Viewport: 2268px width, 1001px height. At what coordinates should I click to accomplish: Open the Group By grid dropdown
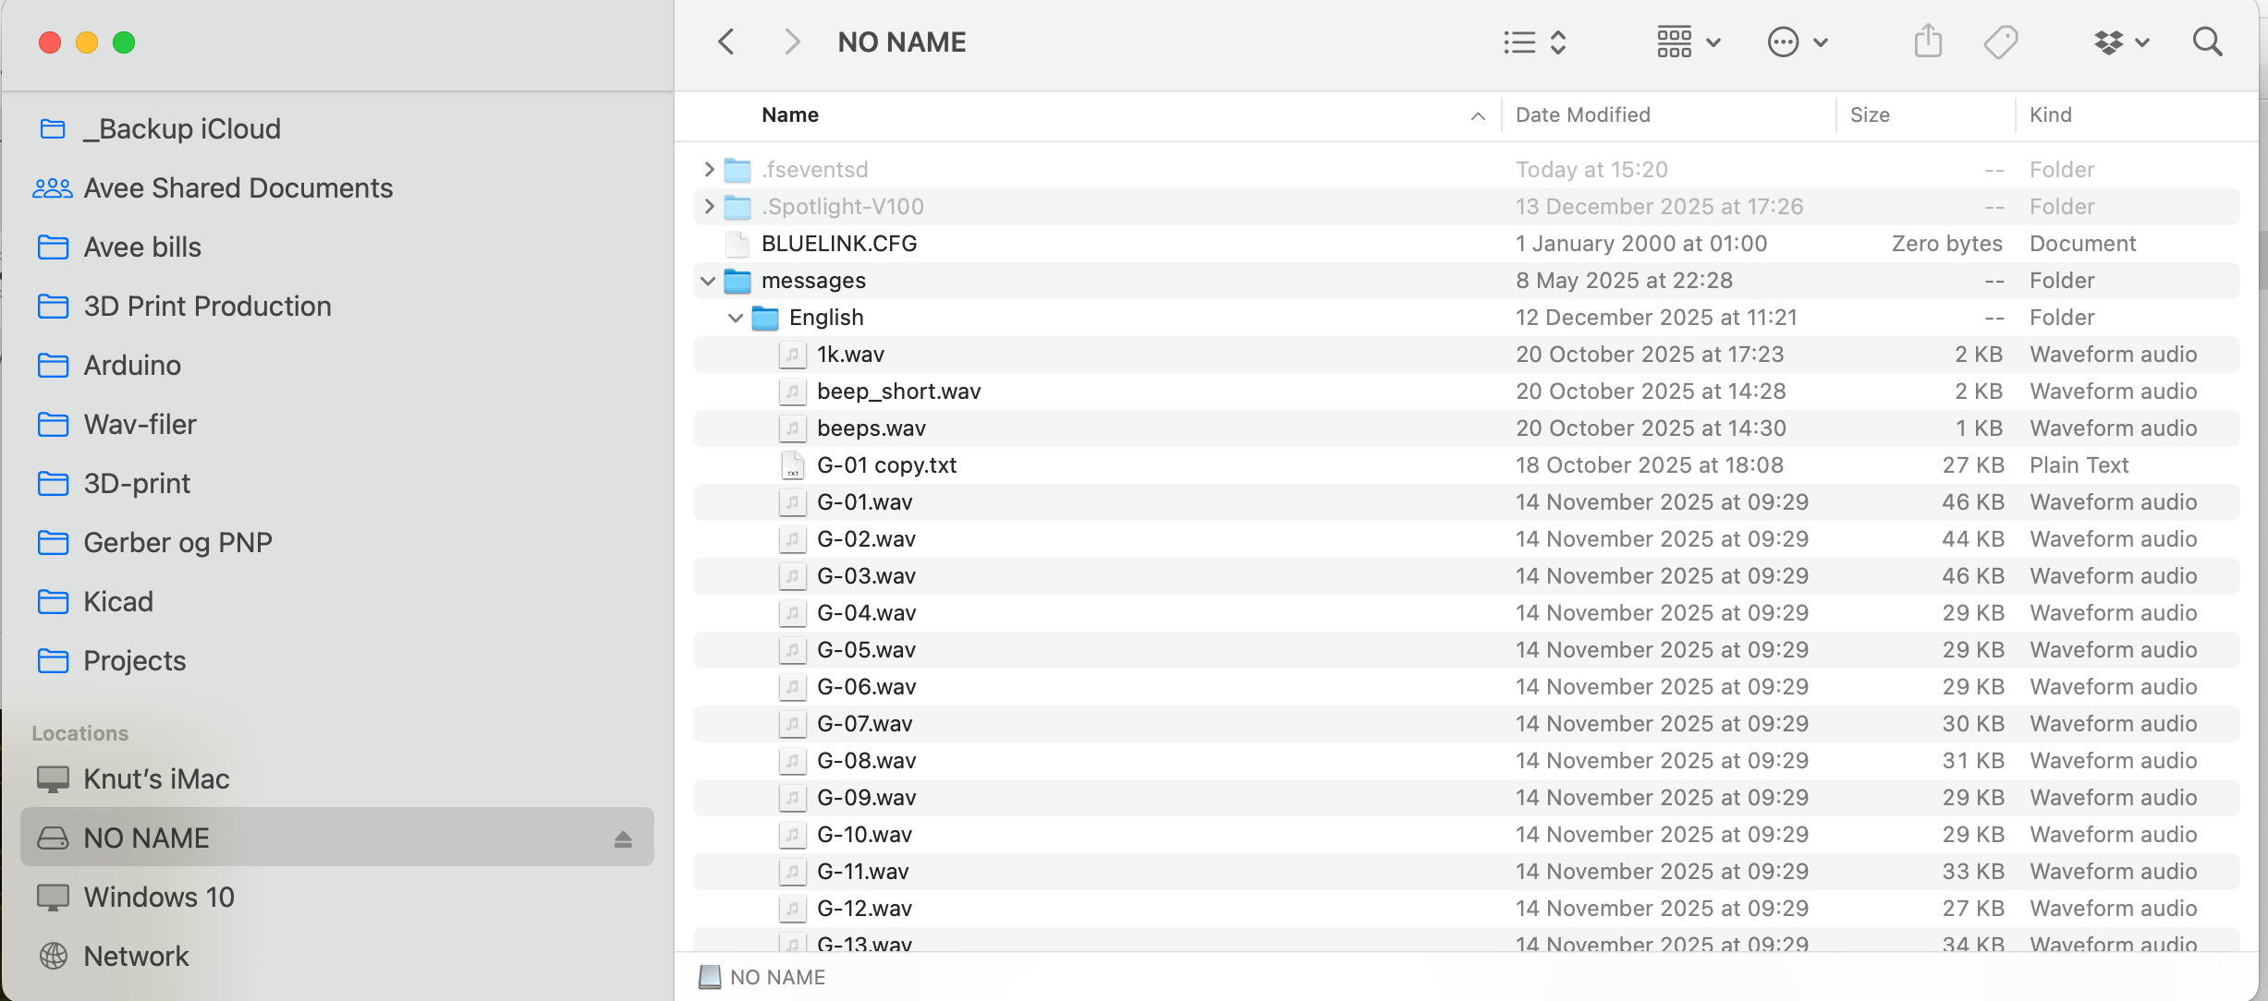point(1687,42)
